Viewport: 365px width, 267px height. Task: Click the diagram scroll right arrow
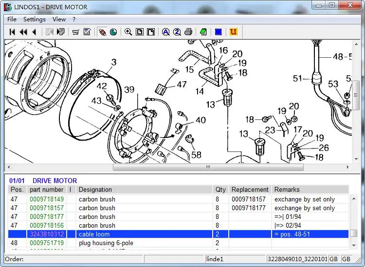pyautogui.click(x=348, y=167)
